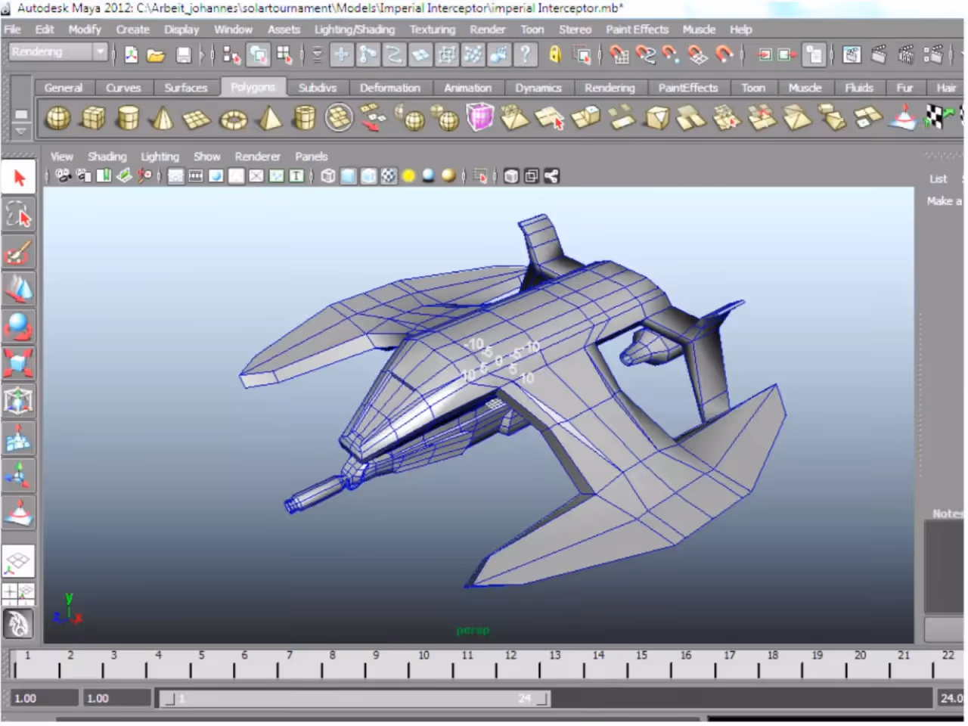Toggle use all lights yellow sphere icon
The height and width of the screenshot is (726, 968).
coord(408,176)
